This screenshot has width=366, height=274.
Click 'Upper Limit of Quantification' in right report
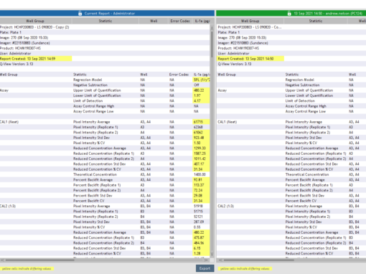tap(309, 90)
